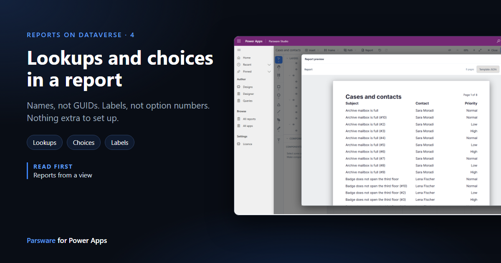The image size is (501, 263).
Task: Select the Line tool
Action: click(279, 112)
